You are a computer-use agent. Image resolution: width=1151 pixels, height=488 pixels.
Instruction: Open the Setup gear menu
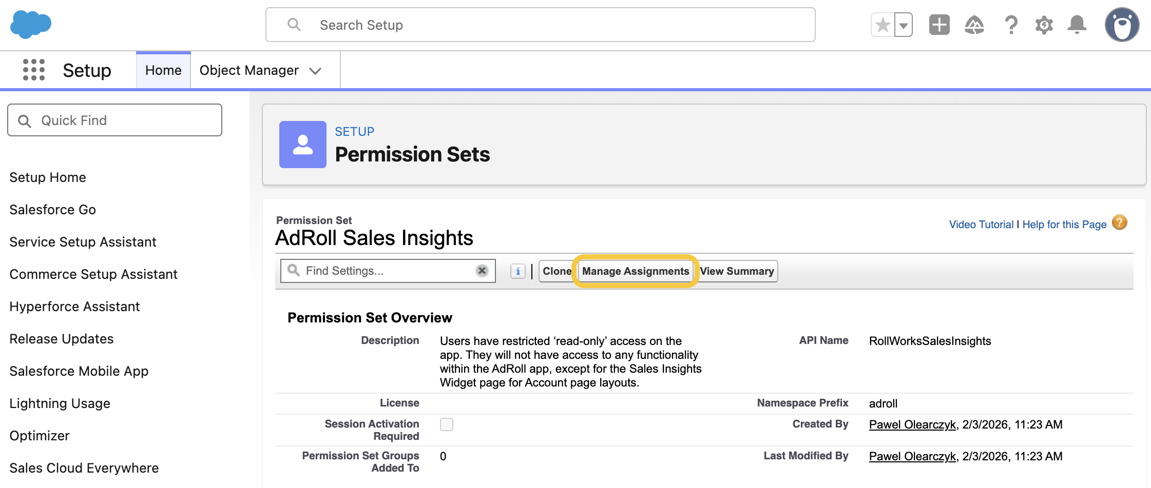[1044, 25]
